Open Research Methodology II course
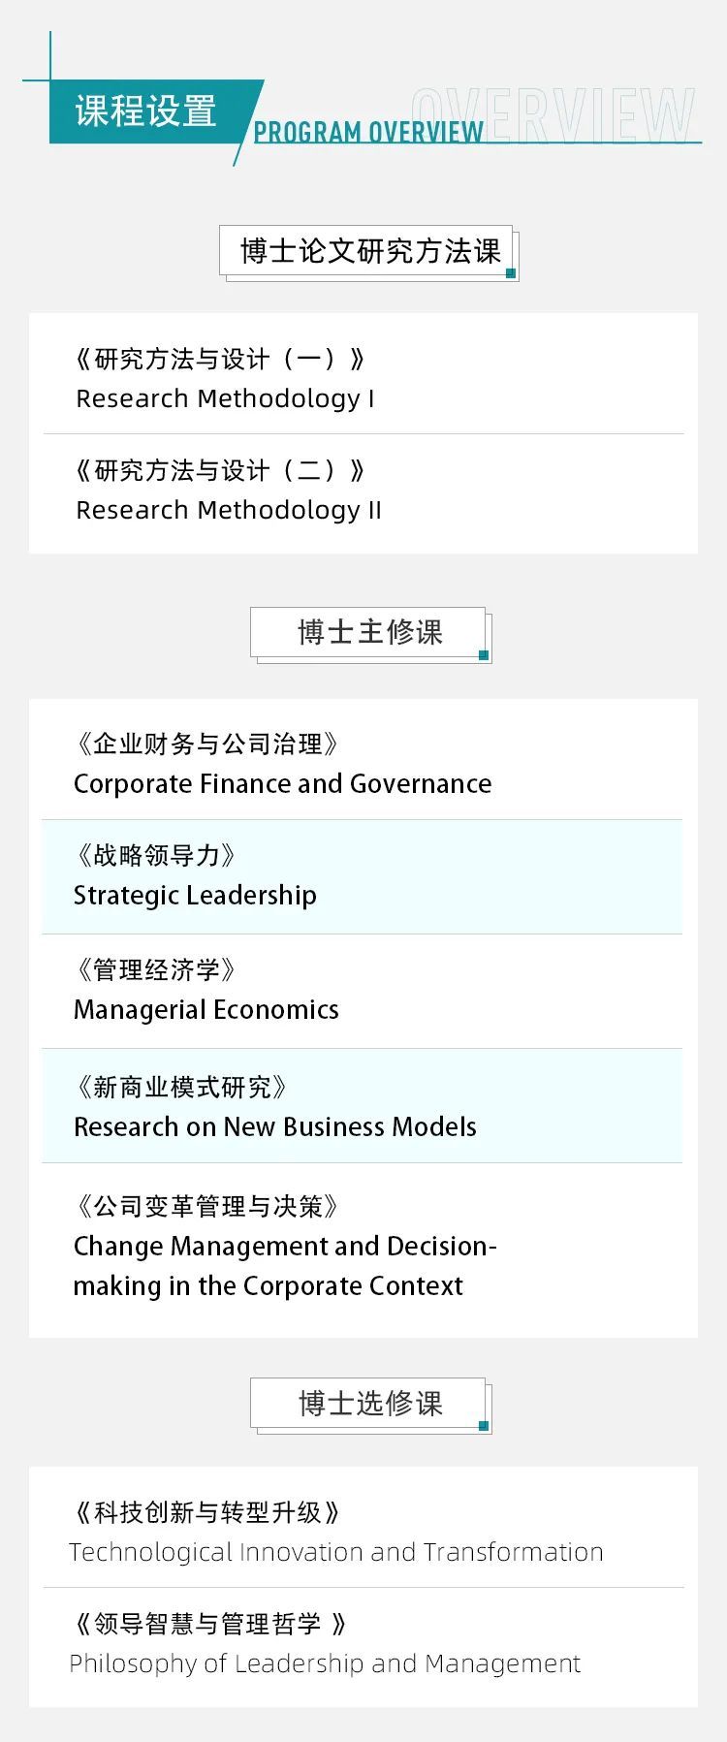Image resolution: width=727 pixels, height=1742 pixels. click(363, 491)
